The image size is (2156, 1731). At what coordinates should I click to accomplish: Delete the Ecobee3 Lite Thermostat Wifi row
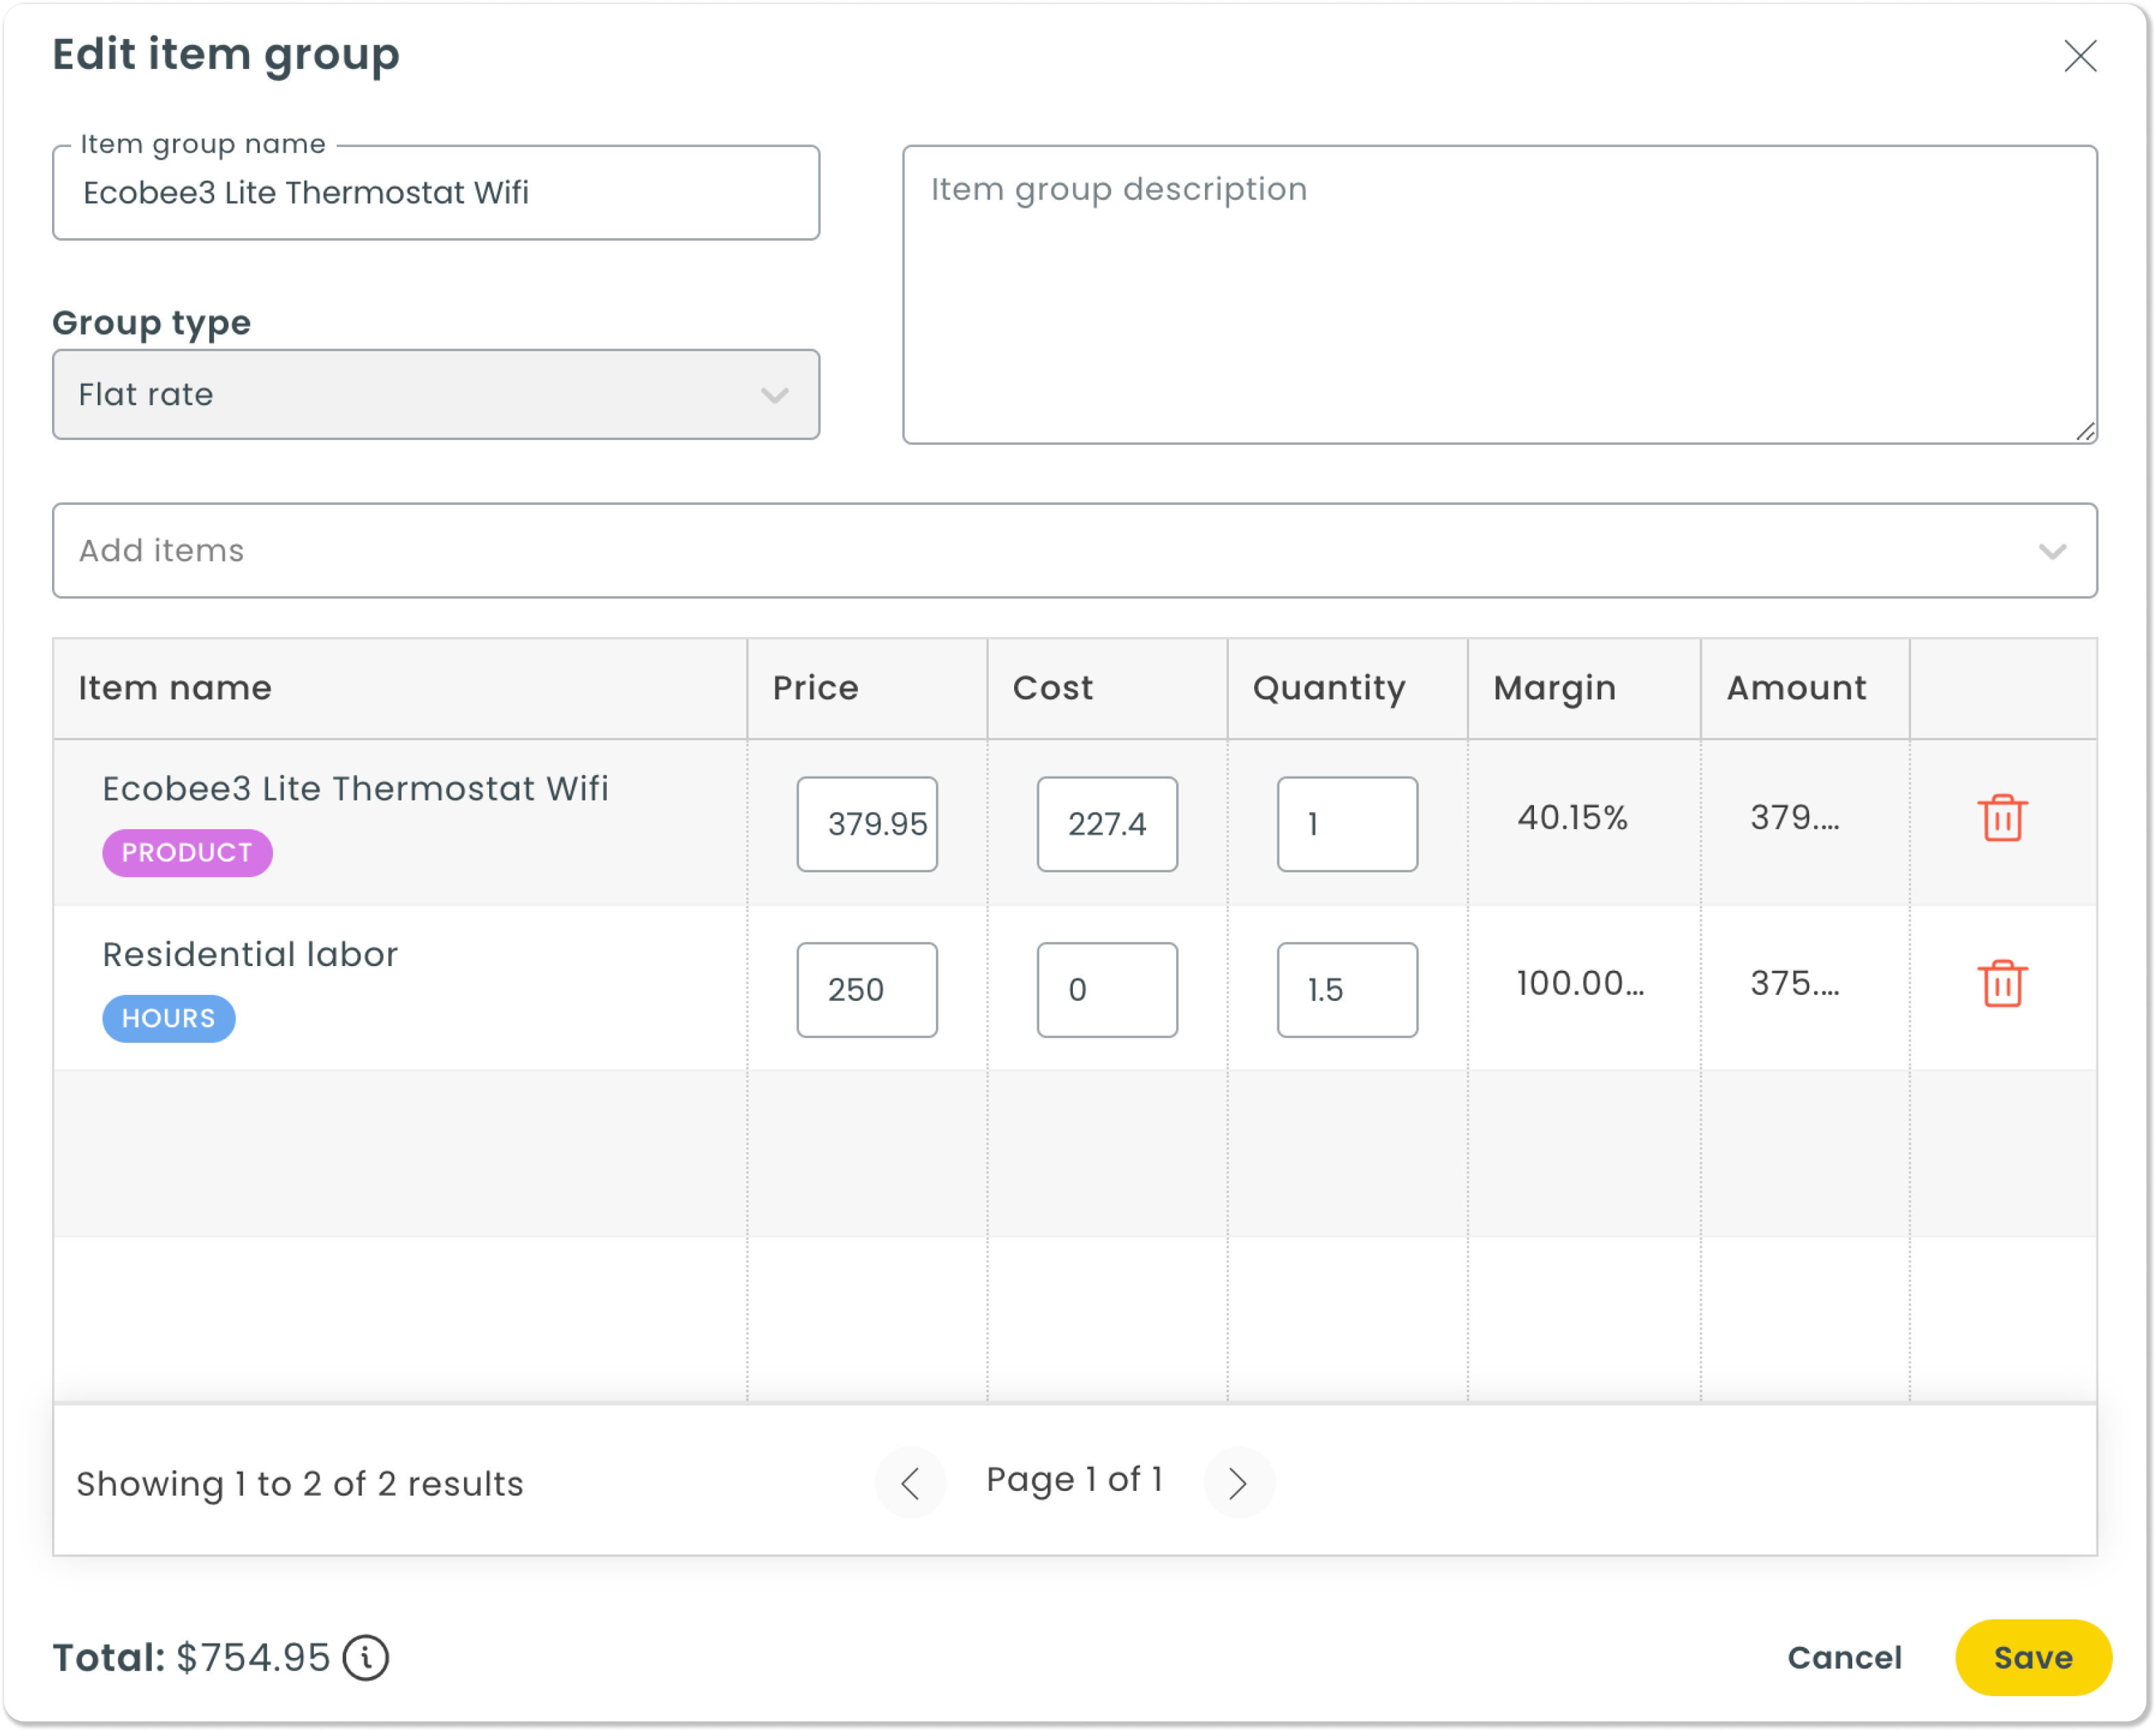2002,819
